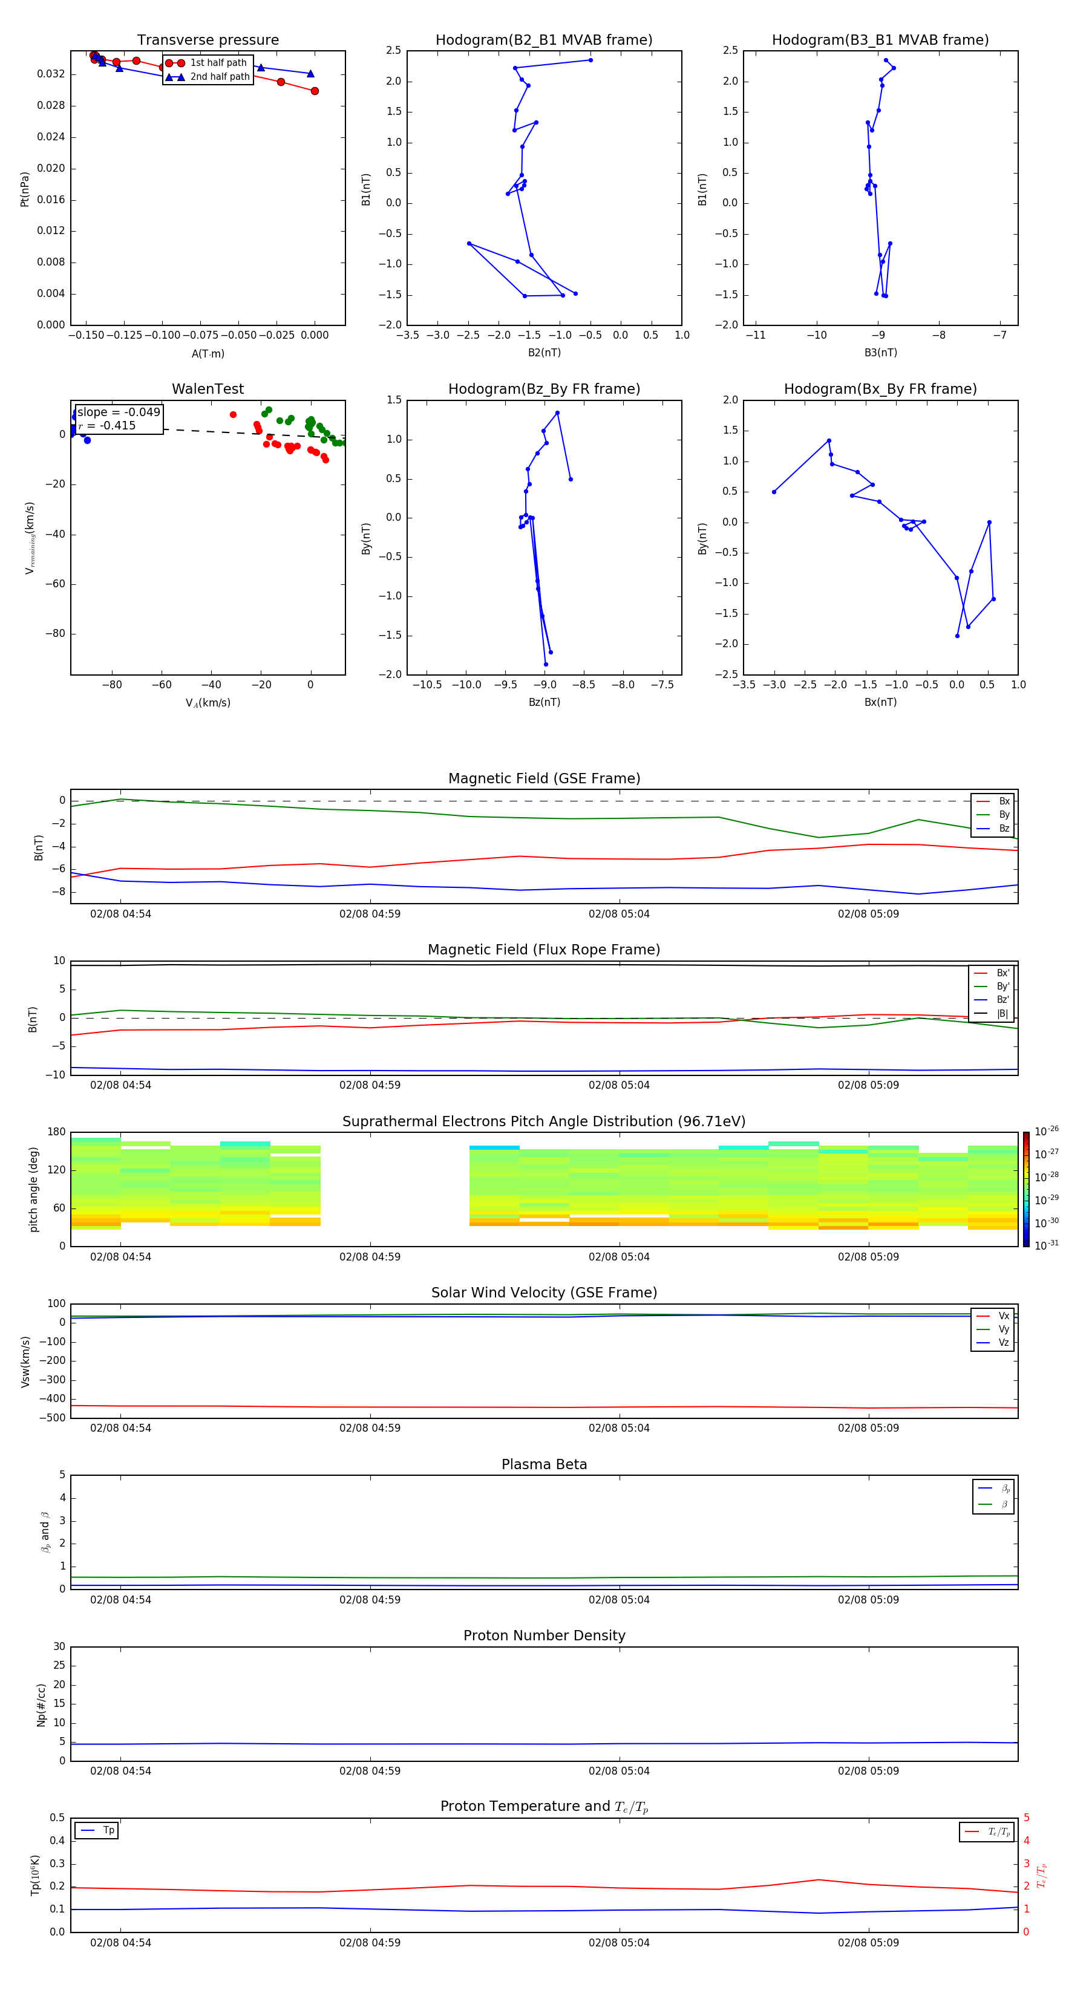Screen dimensions: 1089x1996
Task: Click the 'Te/Tp' legend in temperature plot
Action: (x=987, y=1831)
